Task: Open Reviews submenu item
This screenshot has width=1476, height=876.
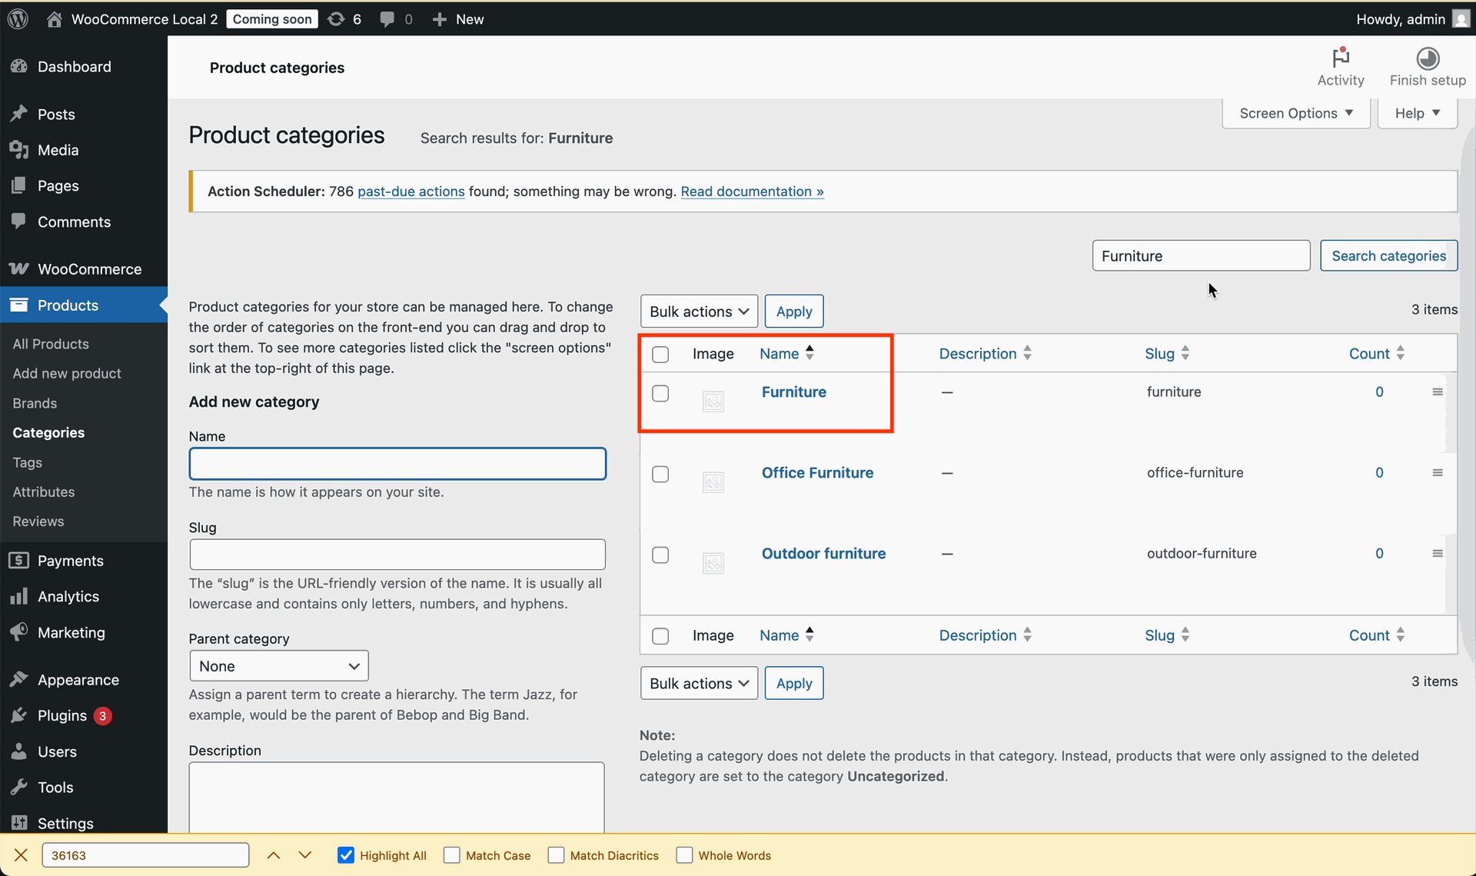Action: [38, 521]
